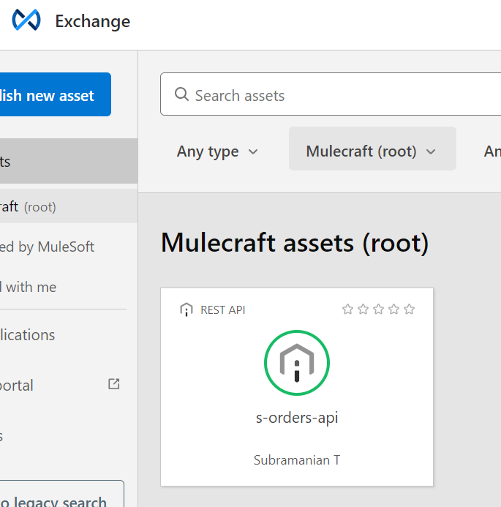Click the s-orders-api green circle logo
The height and width of the screenshot is (507, 501).
tap(297, 364)
